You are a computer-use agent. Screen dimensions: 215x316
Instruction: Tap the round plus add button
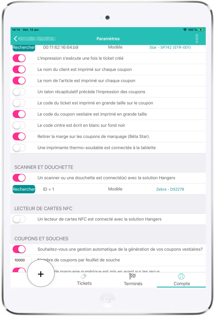[41, 274]
